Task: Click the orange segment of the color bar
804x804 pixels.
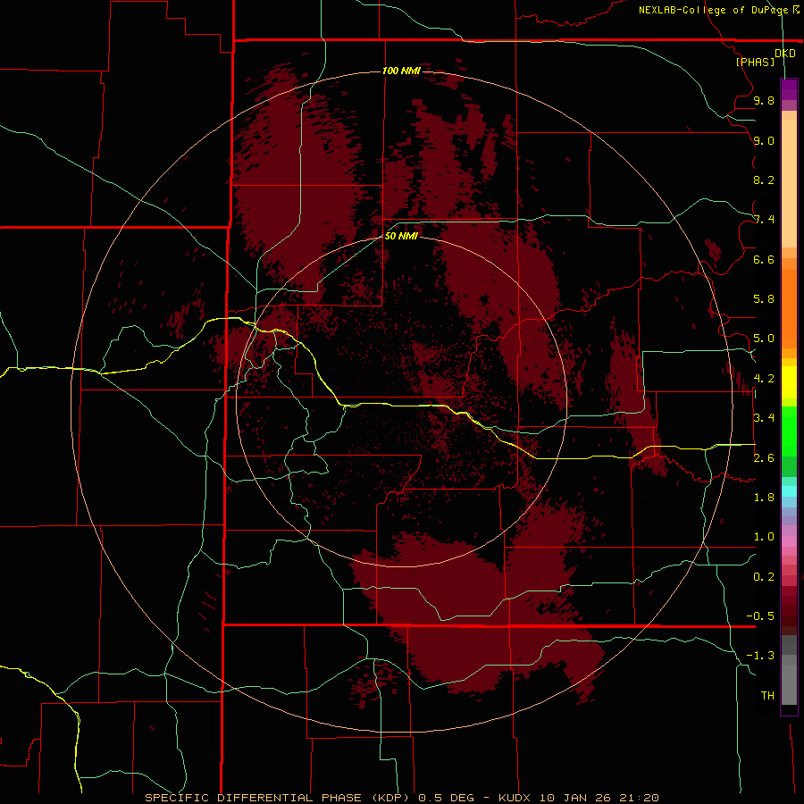Action: click(789, 309)
